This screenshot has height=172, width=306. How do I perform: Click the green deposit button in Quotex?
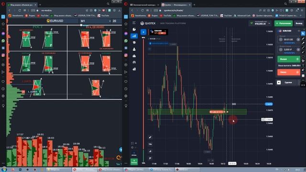point(284,23)
